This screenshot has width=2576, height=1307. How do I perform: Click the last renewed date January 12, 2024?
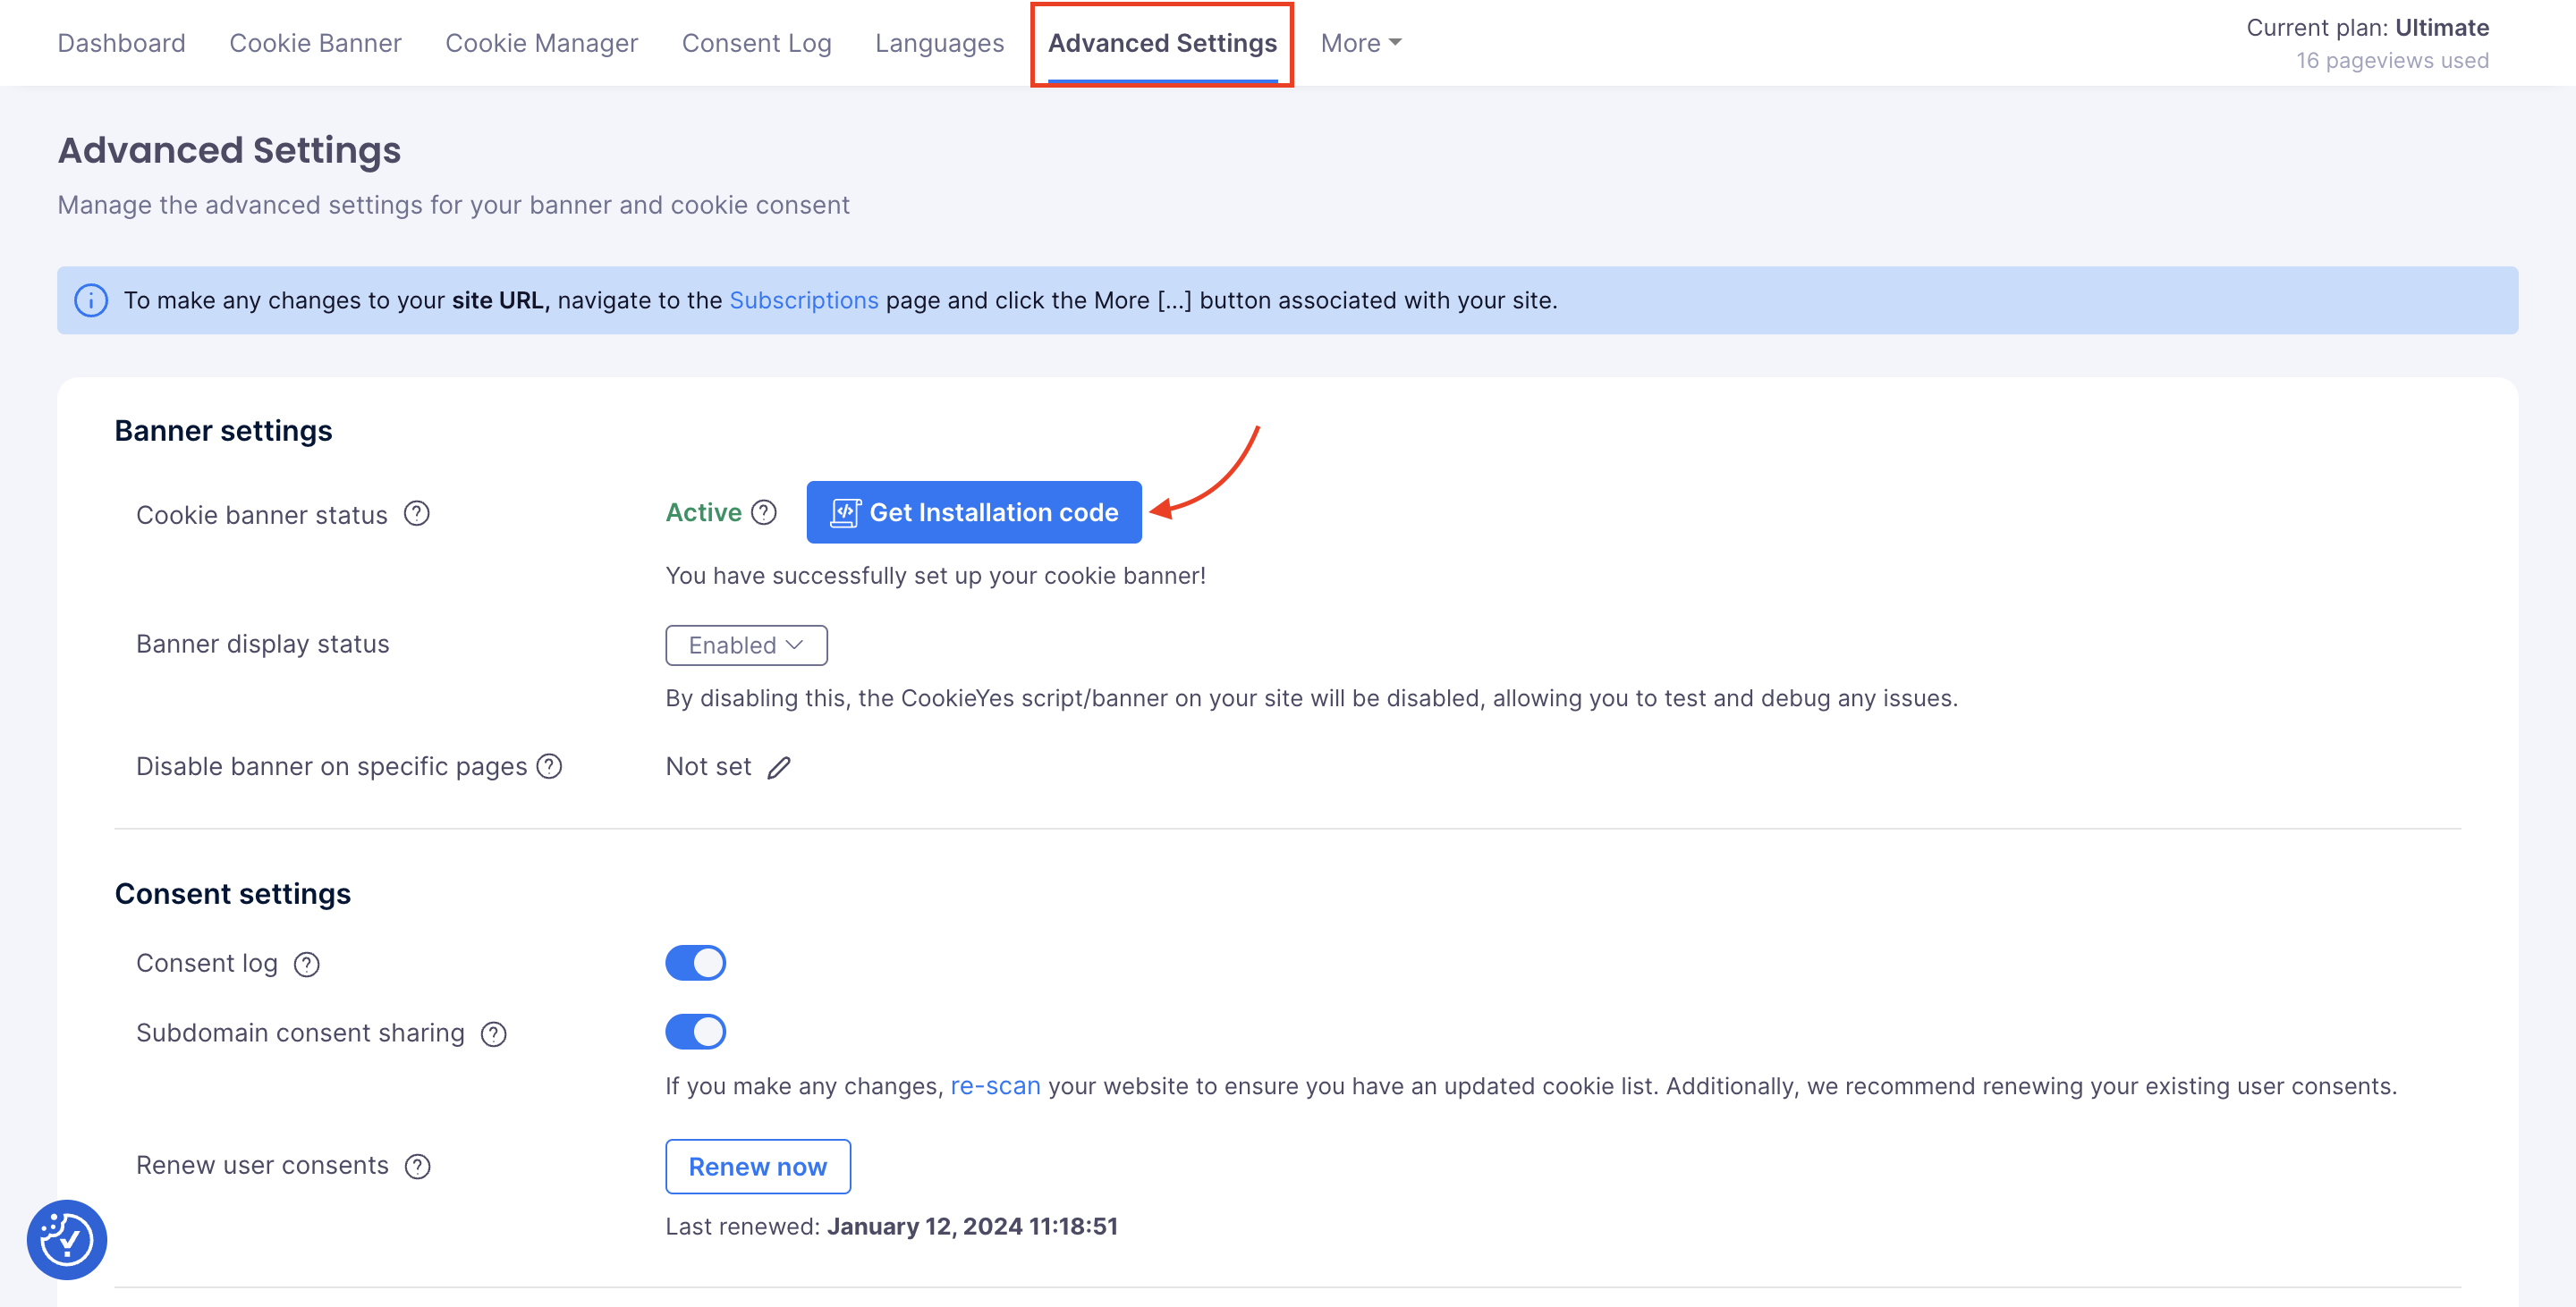point(972,1226)
